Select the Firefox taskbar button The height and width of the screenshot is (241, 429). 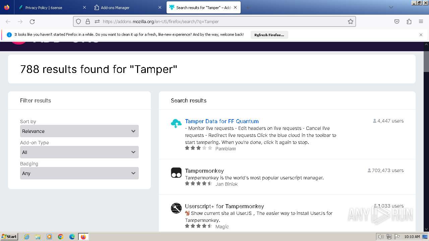[x=83, y=237]
